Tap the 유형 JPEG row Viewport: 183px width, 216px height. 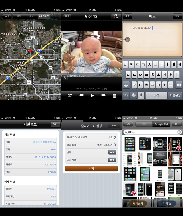[31, 150]
